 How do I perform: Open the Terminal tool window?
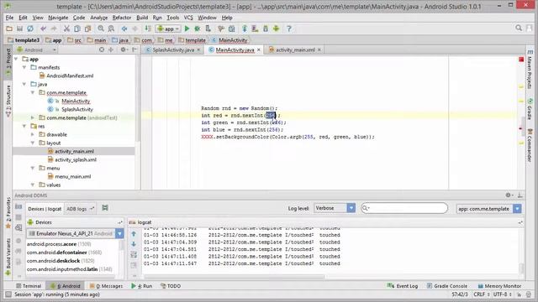[29, 286]
